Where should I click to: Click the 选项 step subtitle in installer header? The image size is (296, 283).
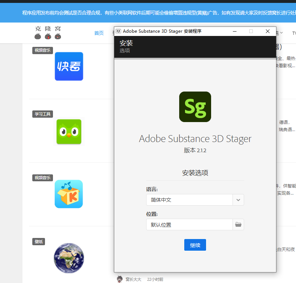point(124,50)
